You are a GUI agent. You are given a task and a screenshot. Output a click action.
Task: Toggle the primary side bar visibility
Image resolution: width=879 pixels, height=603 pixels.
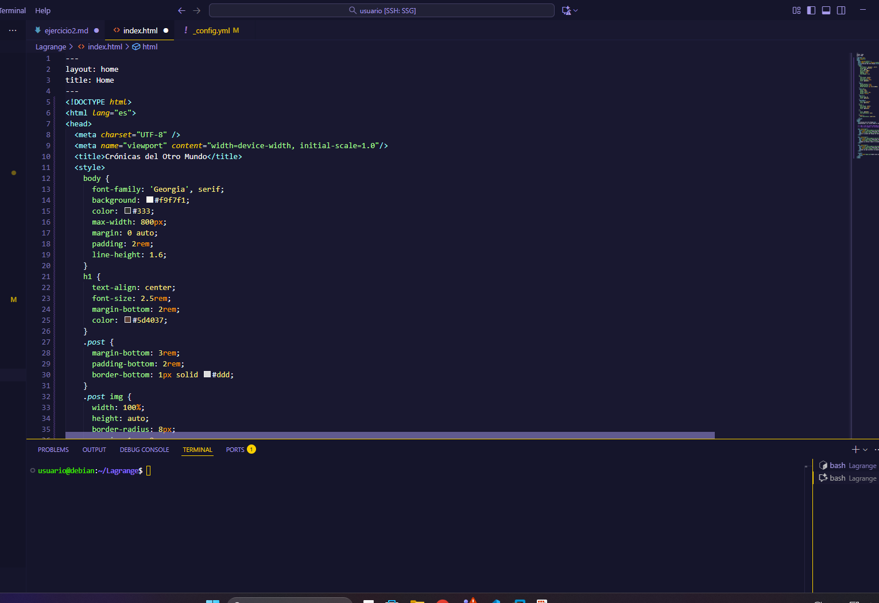(x=811, y=10)
